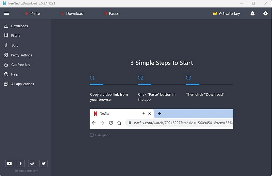This screenshot has height=176, width=272.
Task: Open Proxy settings from sidebar
Action: (x=21, y=55)
